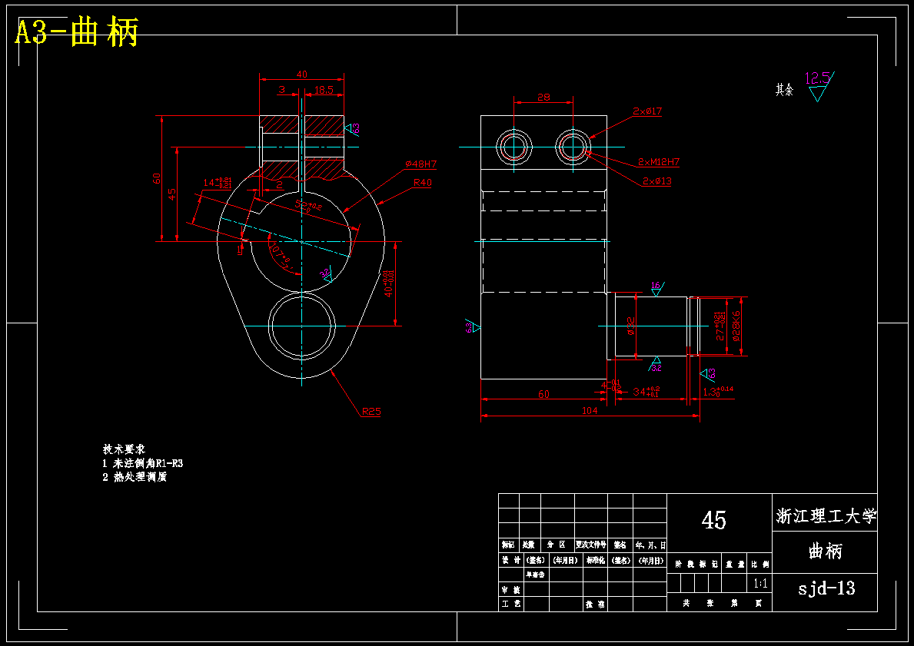Click the "技术要求" heading
Screen dimensions: 914x646
(x=125, y=449)
